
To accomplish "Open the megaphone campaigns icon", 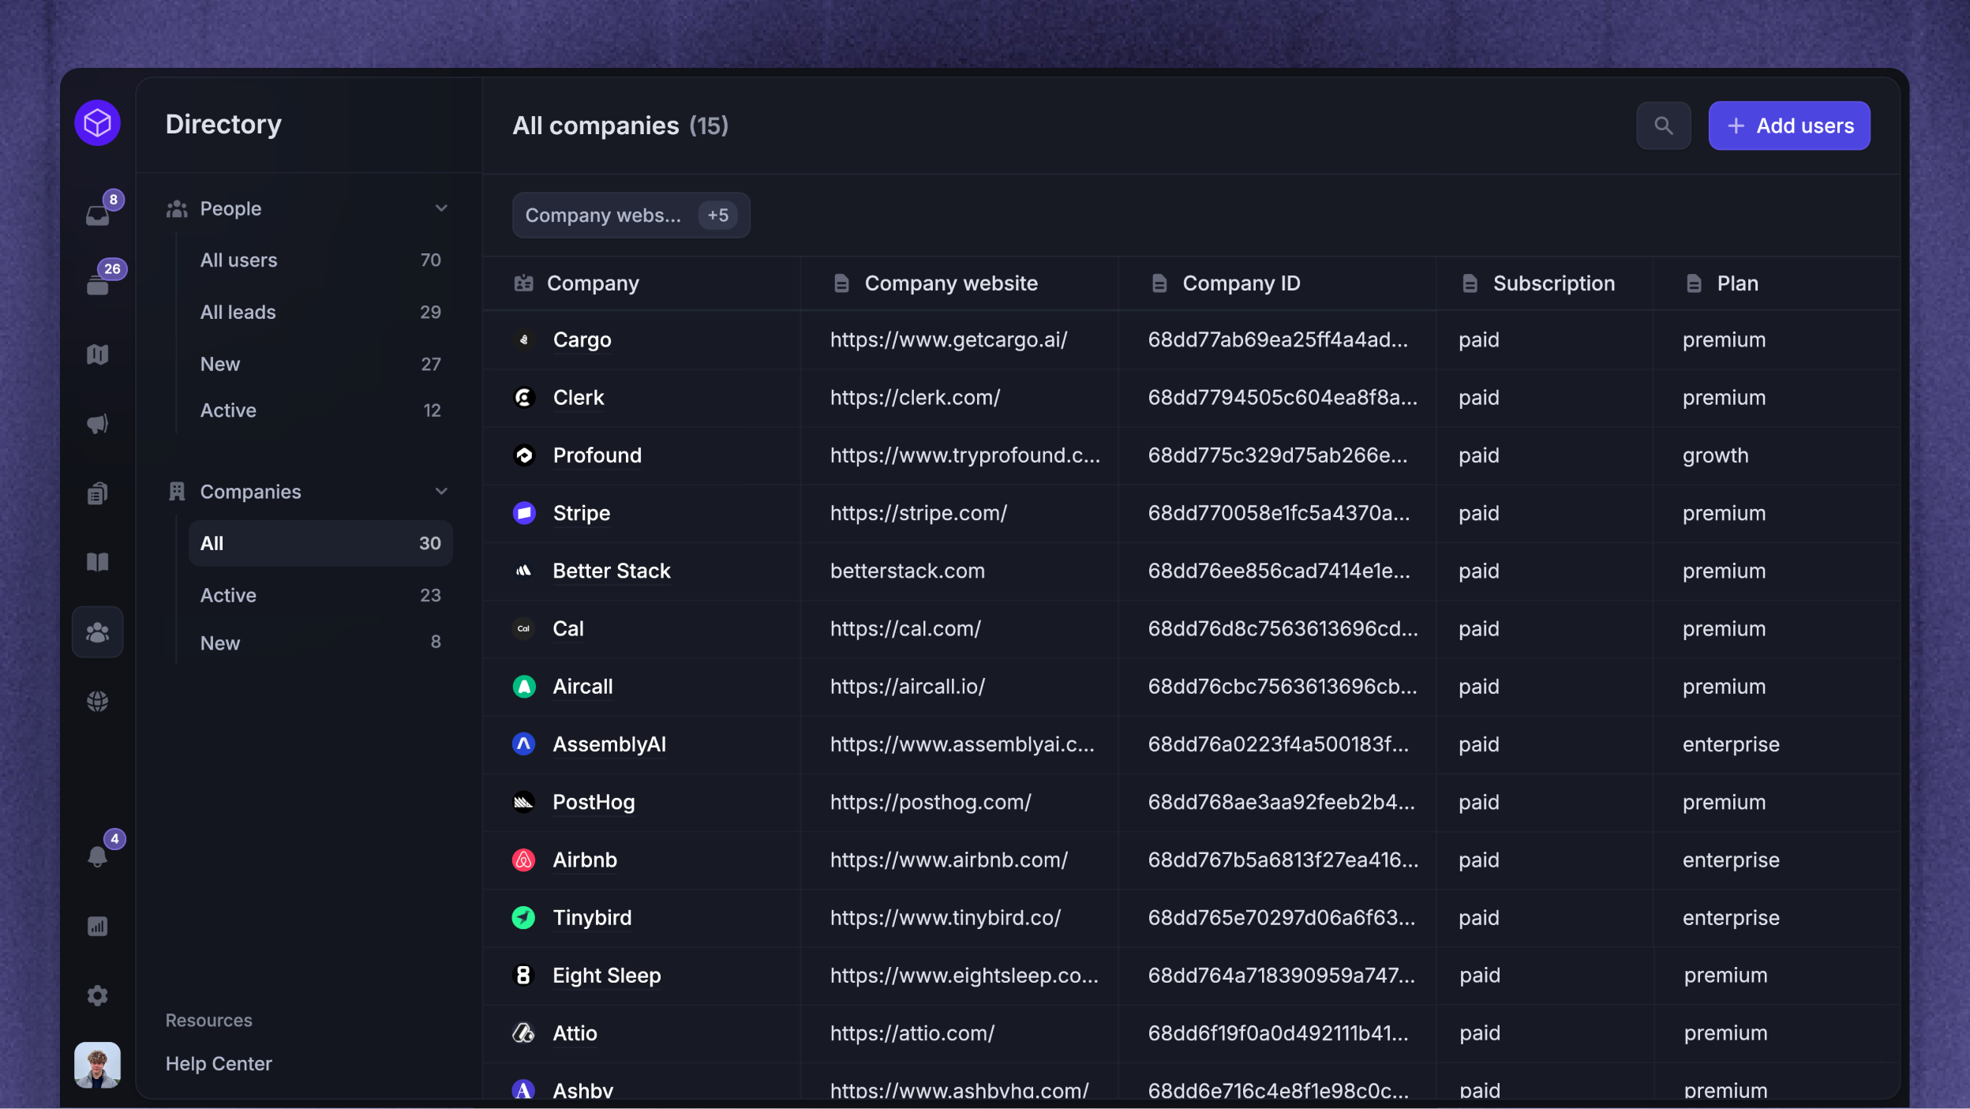I will tap(98, 424).
